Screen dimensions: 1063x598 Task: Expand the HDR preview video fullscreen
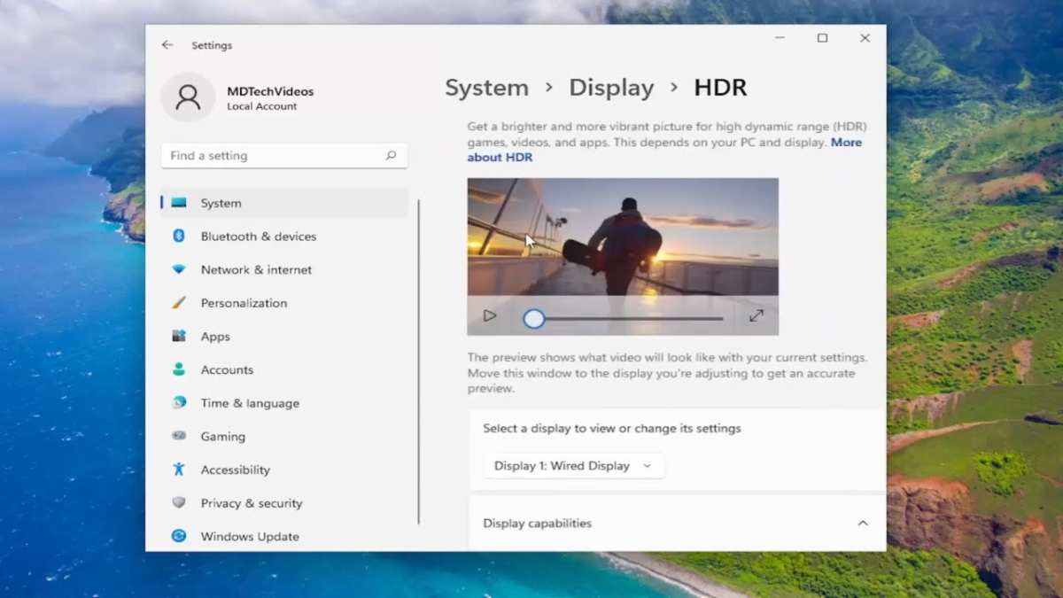click(756, 315)
